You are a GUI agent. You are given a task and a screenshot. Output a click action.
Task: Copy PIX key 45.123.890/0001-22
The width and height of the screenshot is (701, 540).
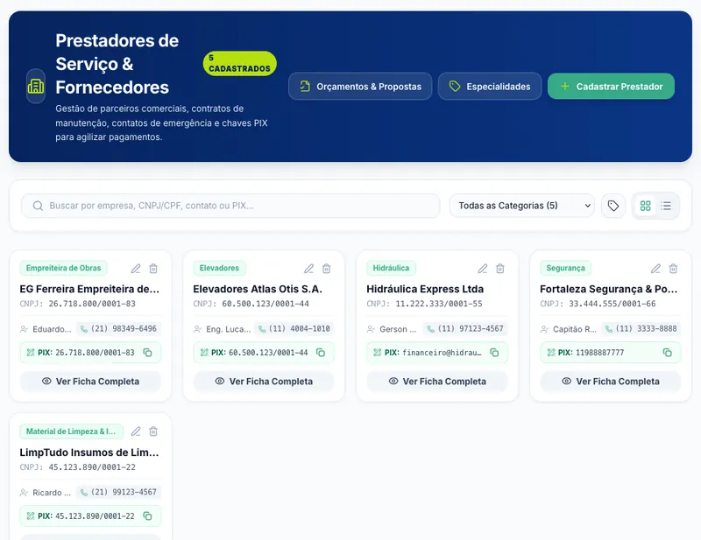(x=147, y=516)
